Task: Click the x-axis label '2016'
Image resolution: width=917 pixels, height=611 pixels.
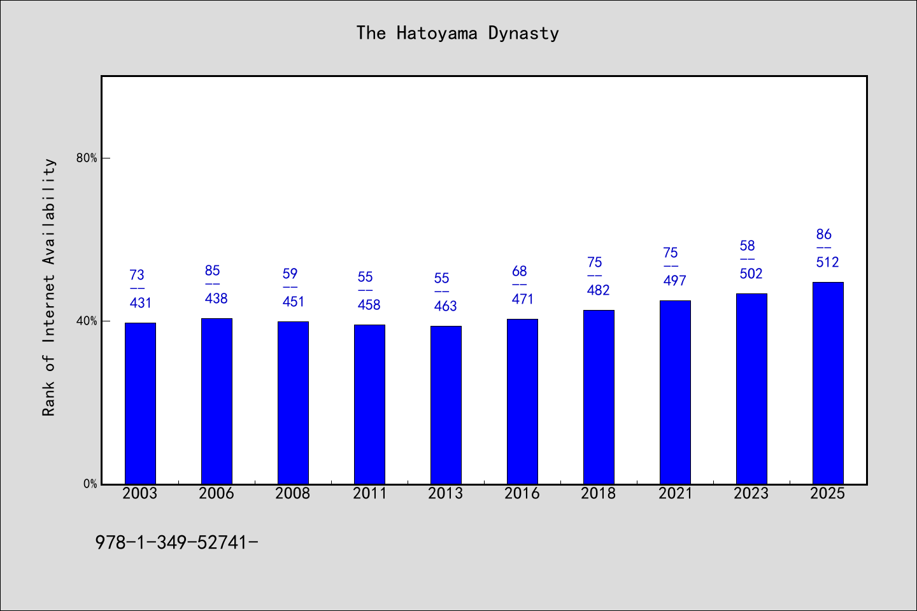Action: [522, 493]
